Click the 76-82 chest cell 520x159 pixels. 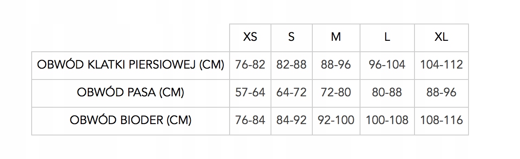coord(250,65)
